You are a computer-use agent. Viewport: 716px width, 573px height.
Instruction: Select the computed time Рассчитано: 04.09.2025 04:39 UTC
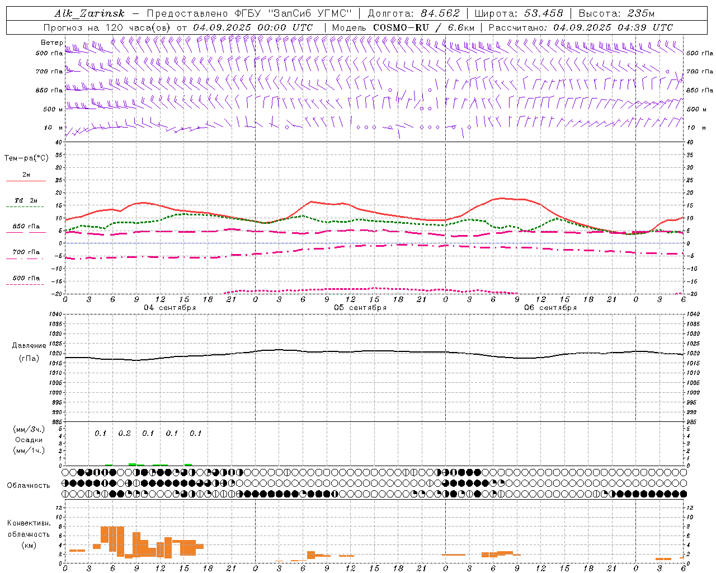581,27
